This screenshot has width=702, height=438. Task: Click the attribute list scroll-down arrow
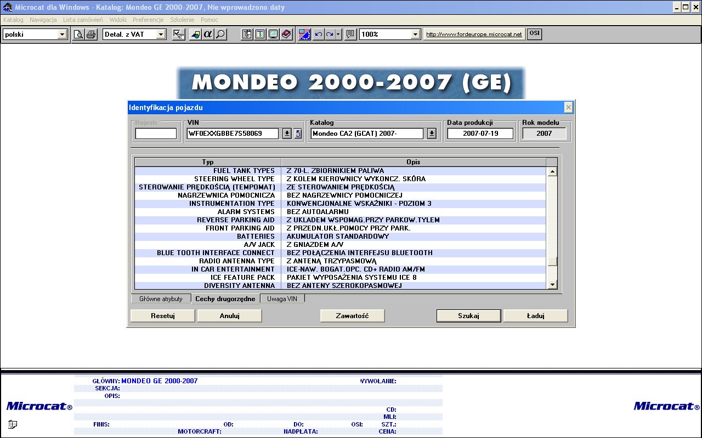pos(552,284)
